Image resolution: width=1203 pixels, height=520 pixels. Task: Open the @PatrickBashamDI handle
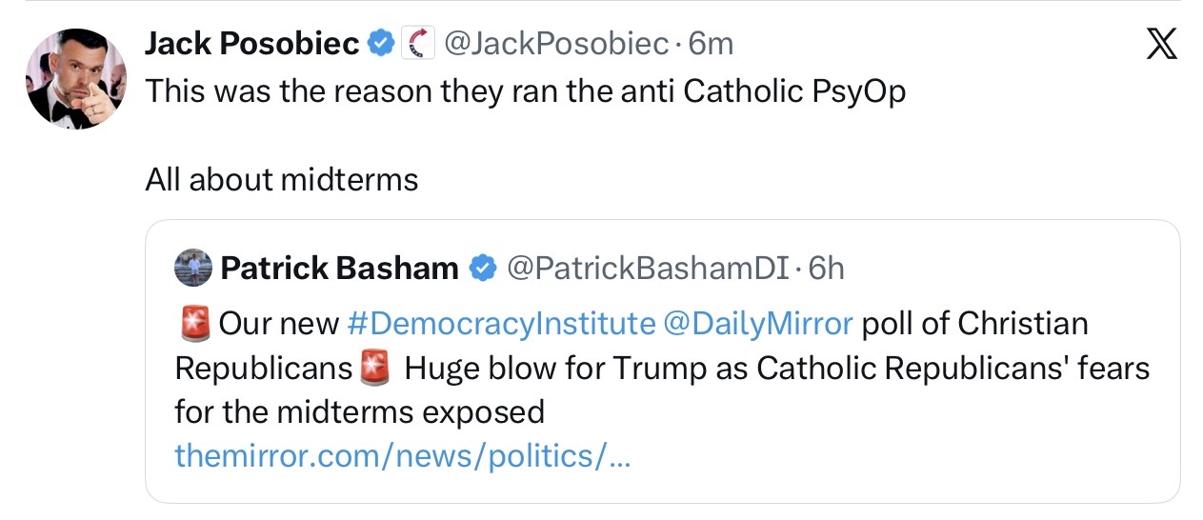tap(647, 269)
